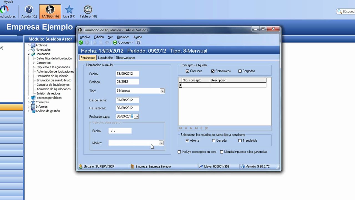Switch to the Observaciones tab
Viewport: 355px width, 200px height.
tap(126, 58)
